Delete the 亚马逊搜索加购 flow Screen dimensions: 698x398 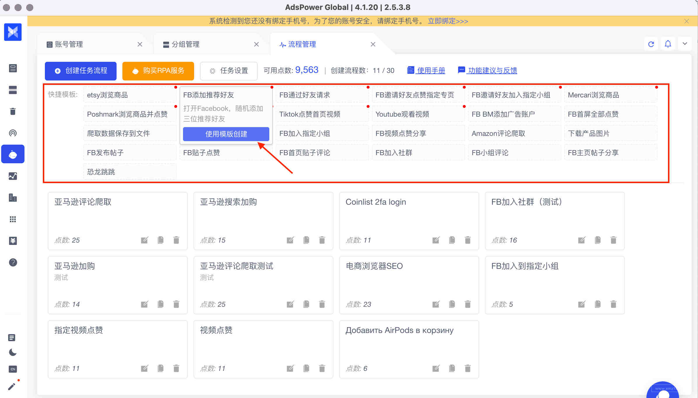(322, 240)
